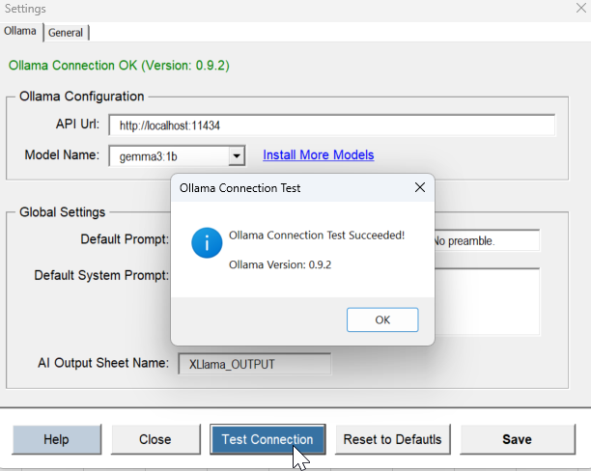This screenshot has width=591, height=471.
Task: Open the Install More Models link
Action: pyautogui.click(x=318, y=154)
